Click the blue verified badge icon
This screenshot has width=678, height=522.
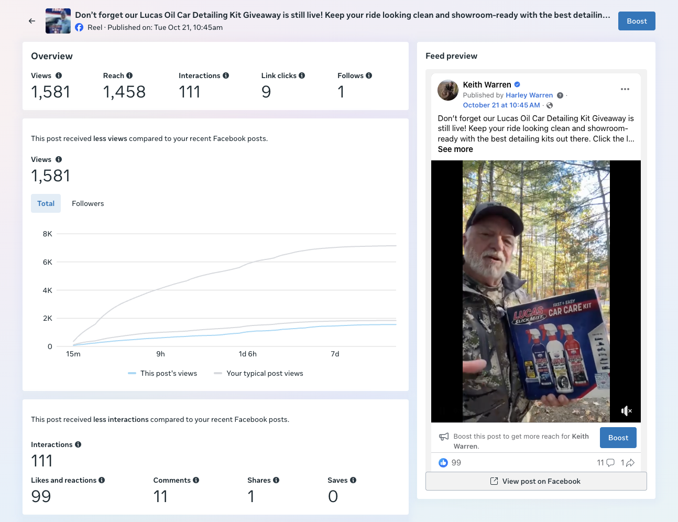[517, 84]
